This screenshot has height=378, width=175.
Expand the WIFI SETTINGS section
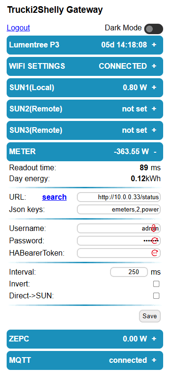pos(85,66)
